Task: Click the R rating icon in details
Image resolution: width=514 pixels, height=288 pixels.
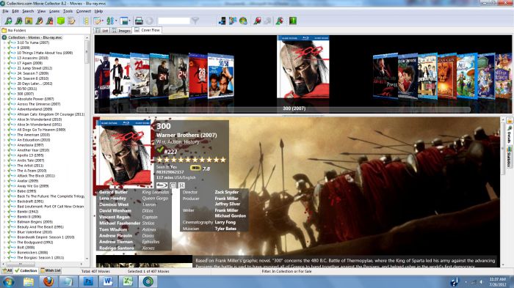Action: (181, 185)
